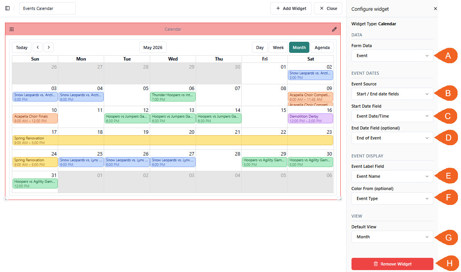
Task: Open the Default View dropdown
Action: [392, 237]
